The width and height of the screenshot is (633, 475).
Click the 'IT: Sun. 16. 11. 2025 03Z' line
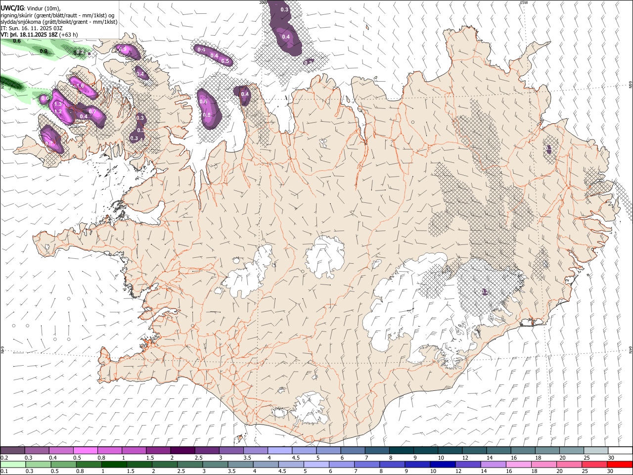pos(32,28)
